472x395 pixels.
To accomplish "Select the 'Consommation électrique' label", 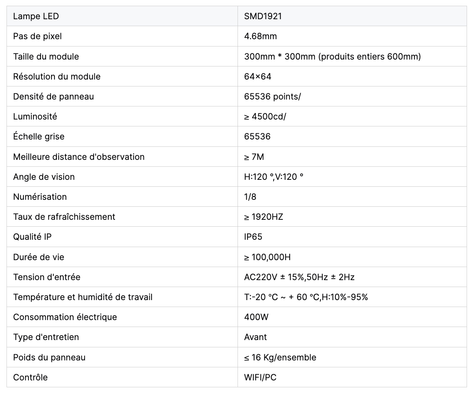I will tap(65, 317).
